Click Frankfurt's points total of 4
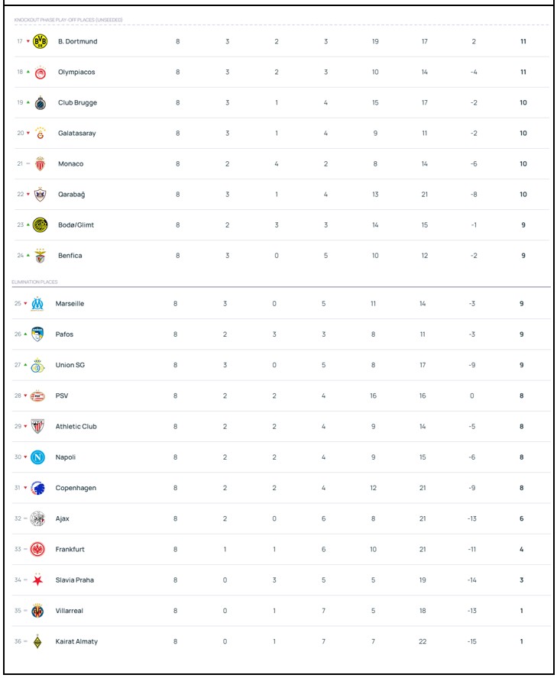The width and height of the screenshot is (557, 678). (522, 549)
